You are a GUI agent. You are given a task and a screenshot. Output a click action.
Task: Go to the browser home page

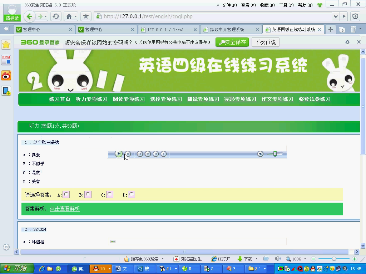pyautogui.click(x=69, y=16)
